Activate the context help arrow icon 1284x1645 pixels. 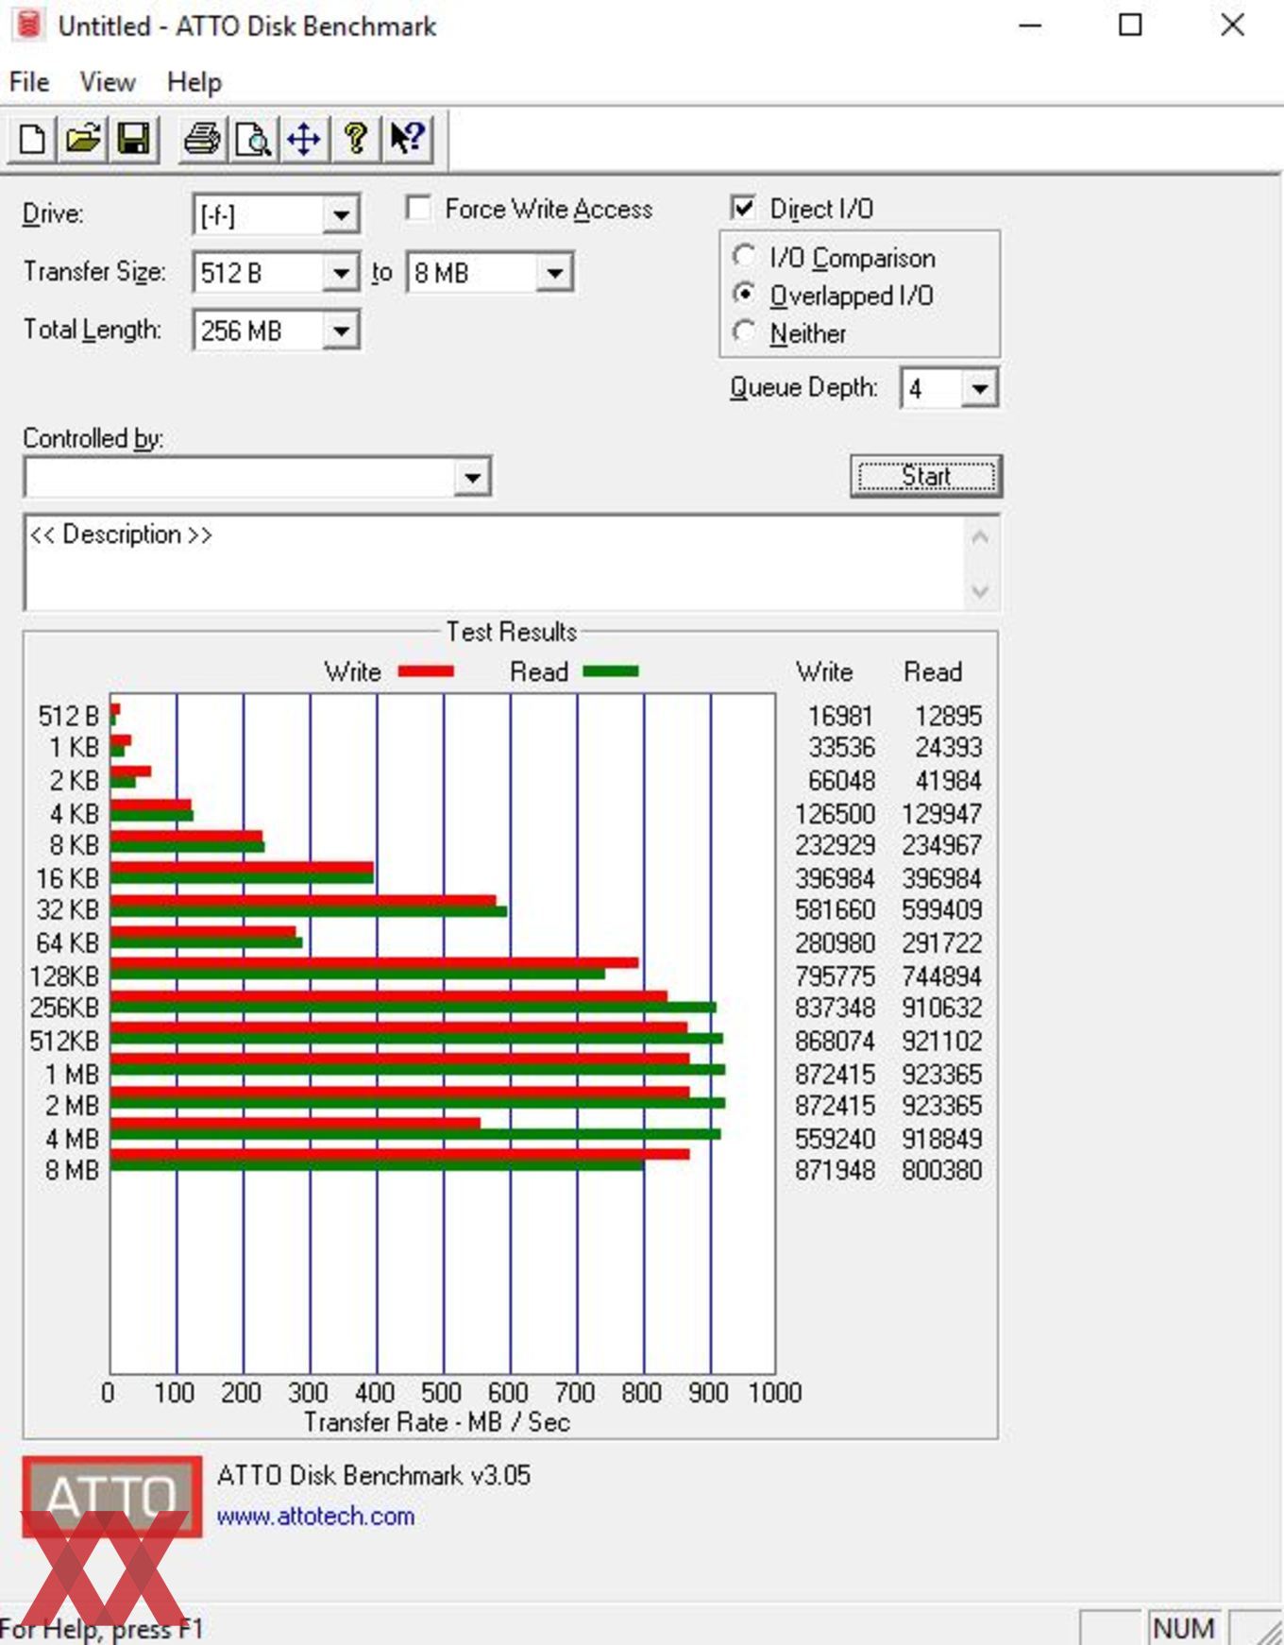[408, 139]
